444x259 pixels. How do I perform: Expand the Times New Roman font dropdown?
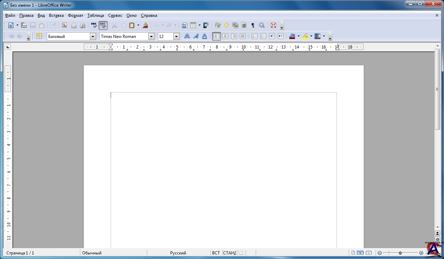pos(152,37)
